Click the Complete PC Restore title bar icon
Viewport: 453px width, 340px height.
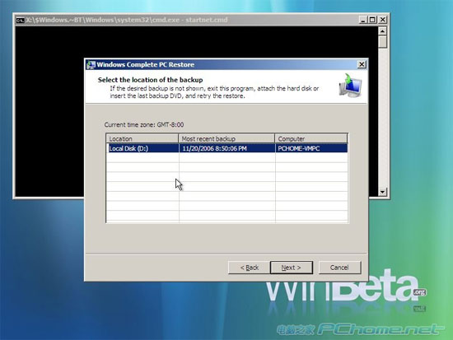91,65
